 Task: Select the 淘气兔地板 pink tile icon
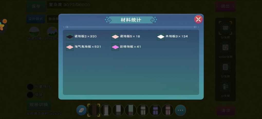click(x=70, y=47)
